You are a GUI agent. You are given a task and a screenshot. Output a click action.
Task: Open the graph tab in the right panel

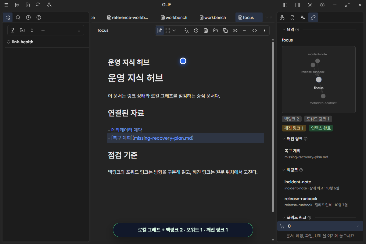pos(282,17)
